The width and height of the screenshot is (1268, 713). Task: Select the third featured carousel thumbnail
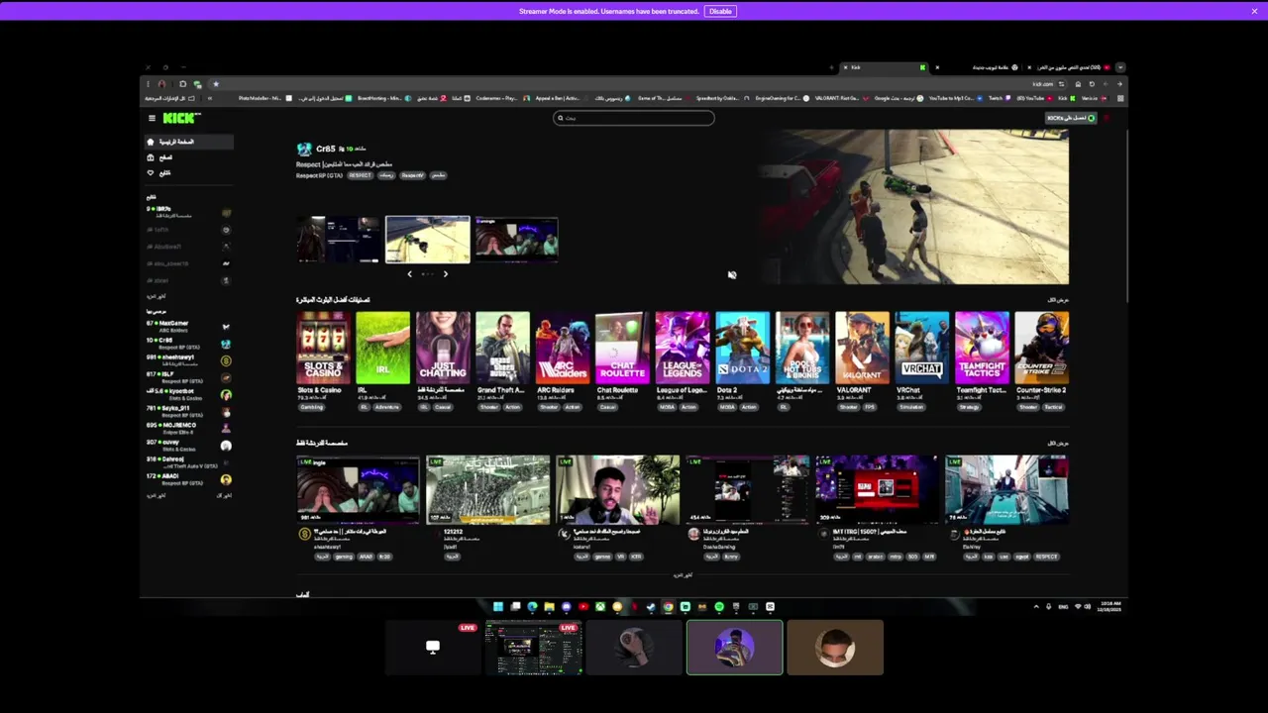516,240
